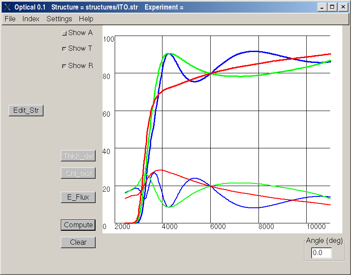Click the E_Flux button
The image size is (351, 275).
pos(78,197)
